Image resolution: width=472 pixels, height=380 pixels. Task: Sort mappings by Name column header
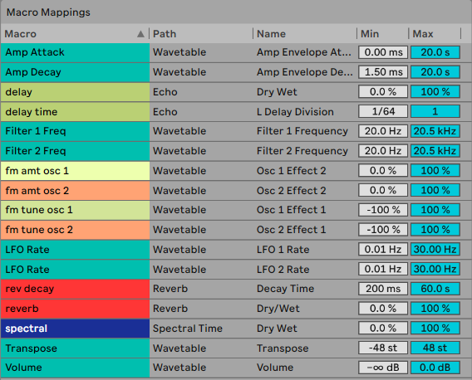[271, 34]
